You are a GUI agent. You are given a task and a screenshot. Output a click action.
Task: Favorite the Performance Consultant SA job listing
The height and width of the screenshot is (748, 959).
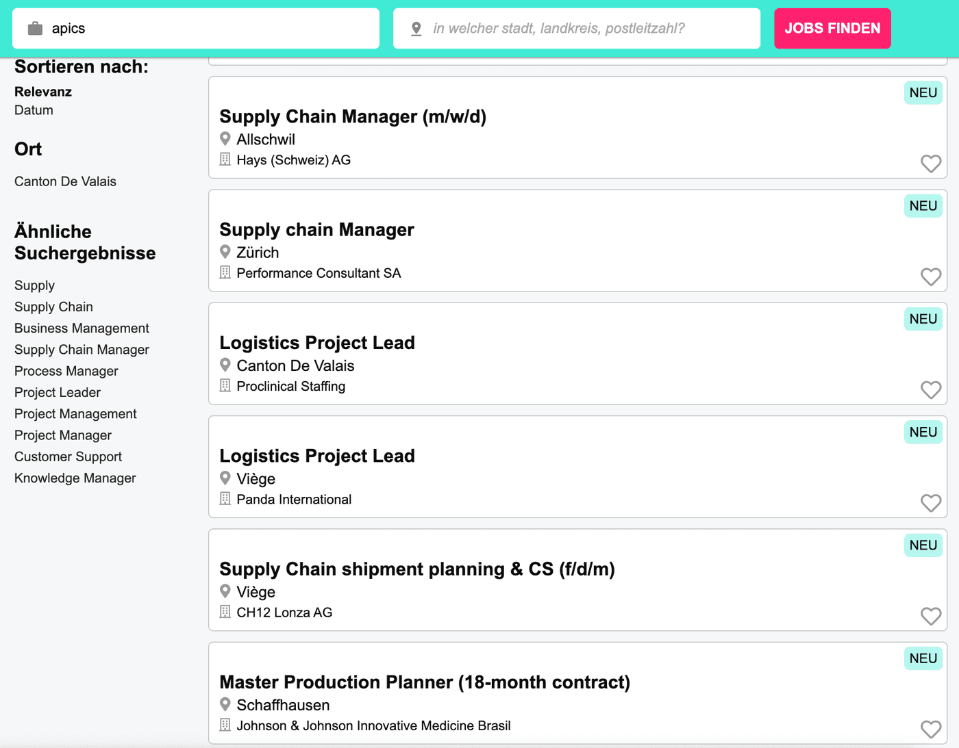930,276
